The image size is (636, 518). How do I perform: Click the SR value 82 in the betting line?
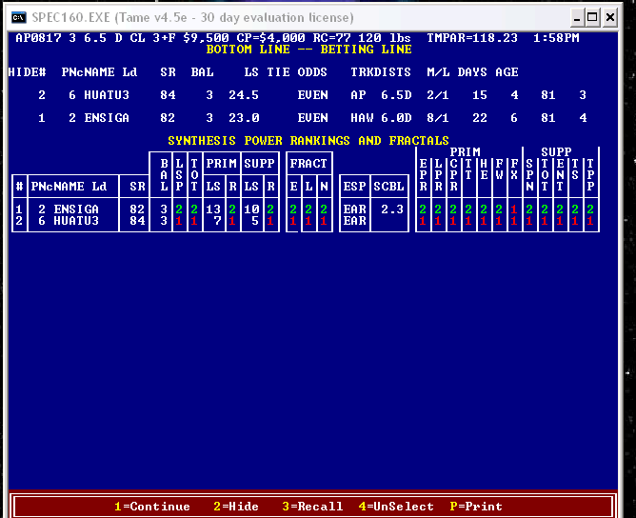168,118
